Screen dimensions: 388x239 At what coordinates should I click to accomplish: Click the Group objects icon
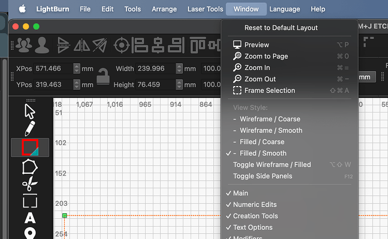pyautogui.click(x=23, y=44)
